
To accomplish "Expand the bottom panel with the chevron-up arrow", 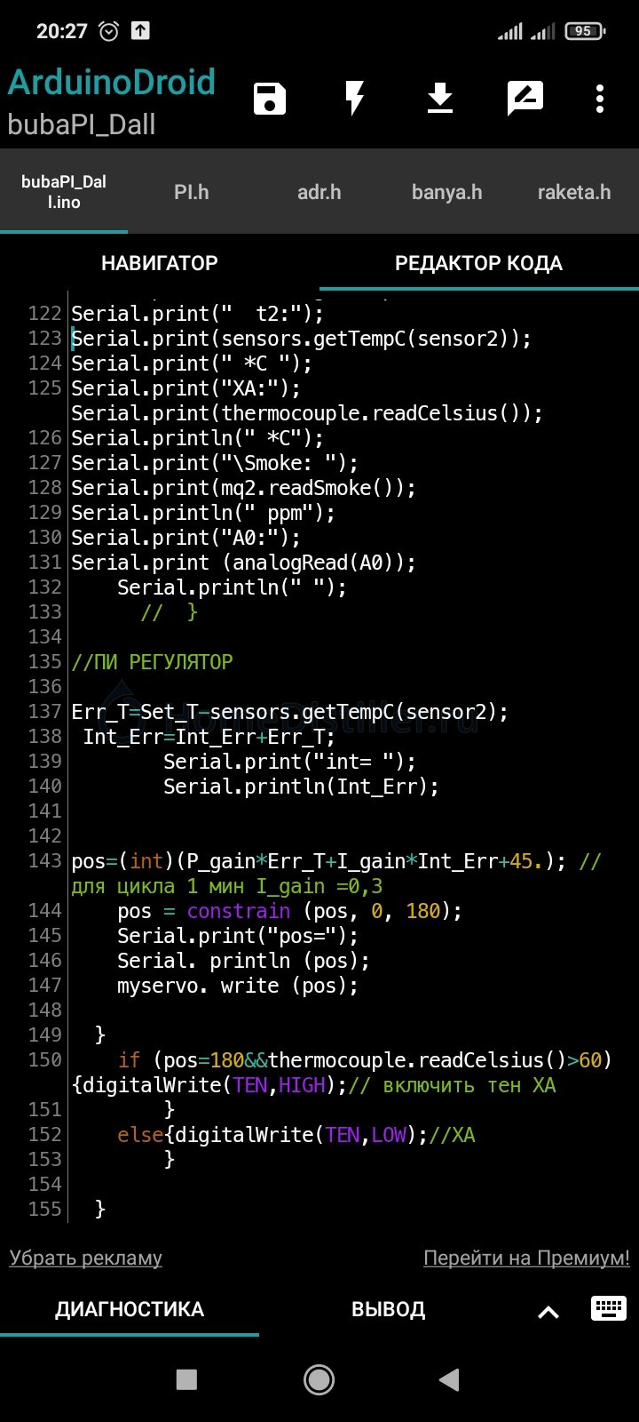I will pyautogui.click(x=548, y=1312).
